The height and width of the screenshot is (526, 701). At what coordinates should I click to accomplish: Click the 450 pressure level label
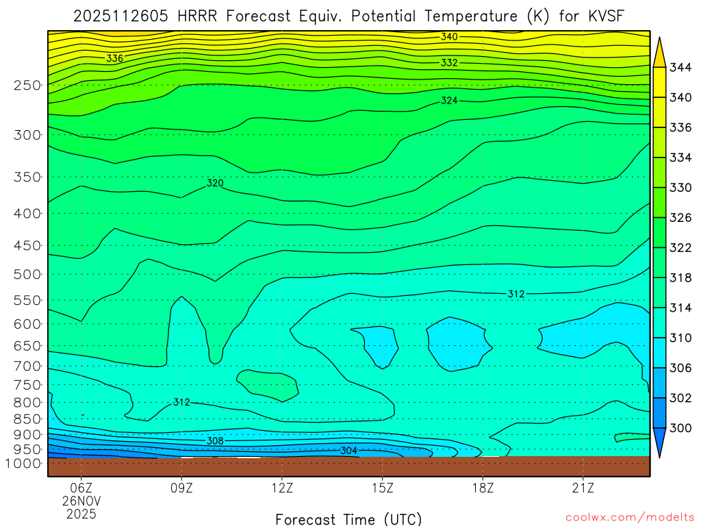click(27, 246)
